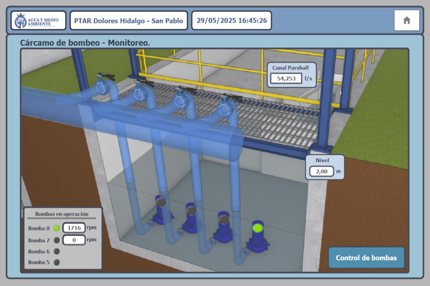The height and width of the screenshot is (286, 430).
Task: Click the rightmost butterfly valve above the grating
Action: click(225, 107)
